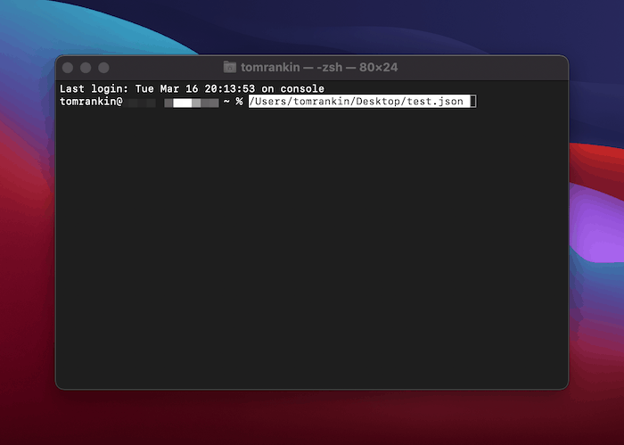Maximize the Terminal window with zoom button
Viewport: 624px width, 445px height.
(x=104, y=68)
